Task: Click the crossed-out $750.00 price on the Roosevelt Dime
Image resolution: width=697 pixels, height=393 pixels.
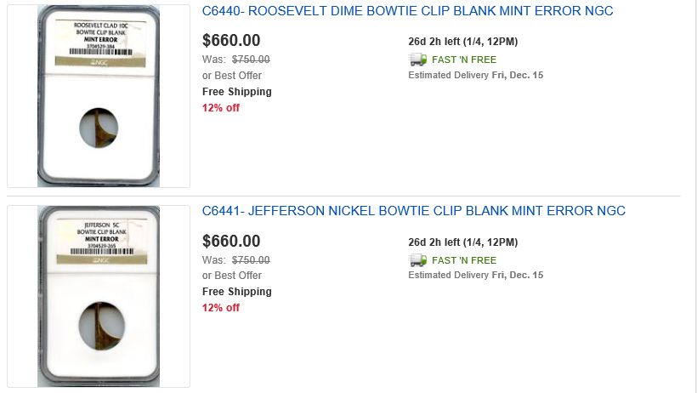Action: click(251, 60)
